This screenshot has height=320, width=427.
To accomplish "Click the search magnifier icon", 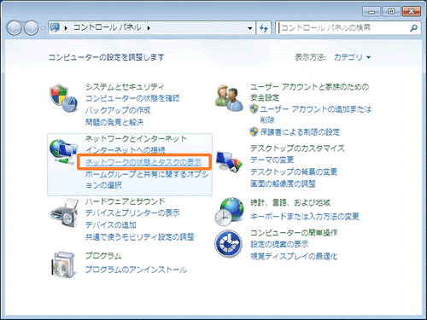I will click(x=413, y=28).
